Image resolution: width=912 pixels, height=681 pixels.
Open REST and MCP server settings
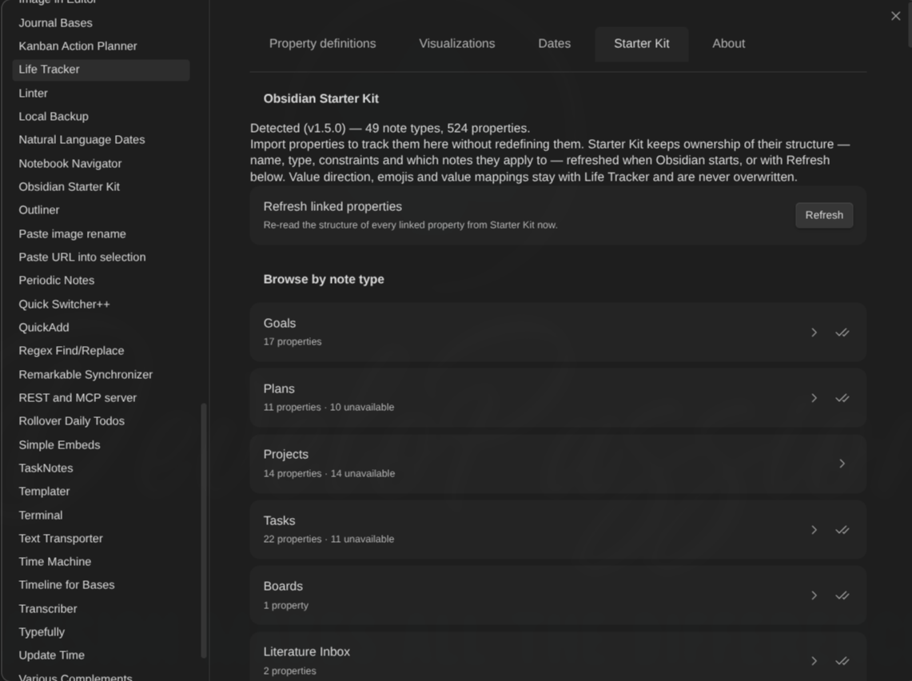pyautogui.click(x=101, y=398)
